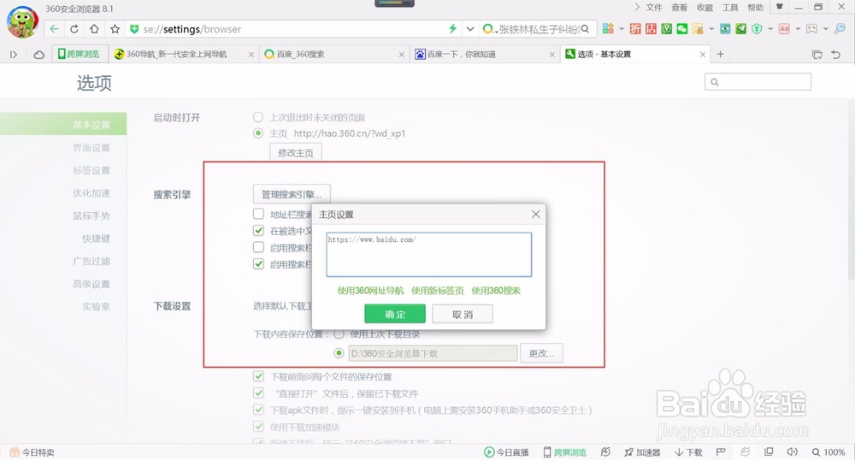
Task: Click the cloud sync icon beside tab bar
Action: 38,55
